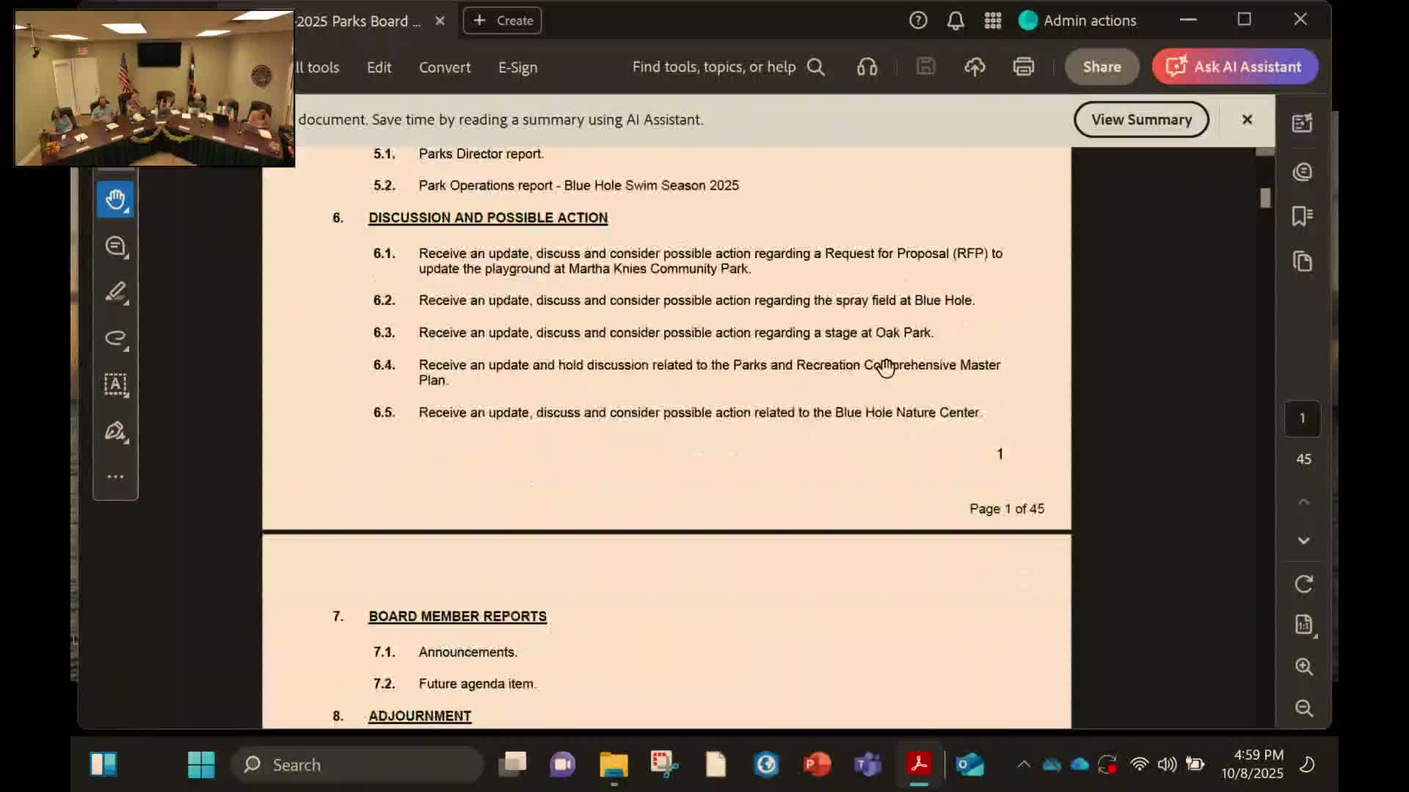
Task: Select the Draw freehand lasso tool
Action: (115, 338)
